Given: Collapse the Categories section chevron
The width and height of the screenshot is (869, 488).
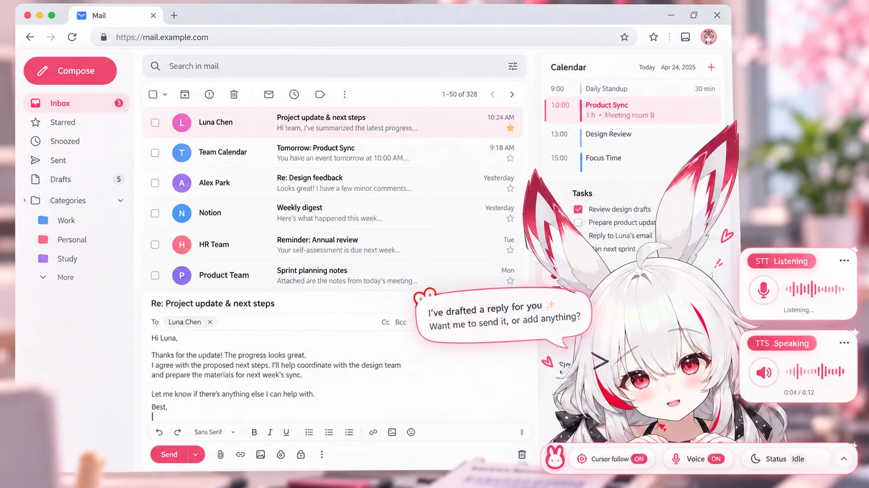Looking at the screenshot, I should [121, 201].
